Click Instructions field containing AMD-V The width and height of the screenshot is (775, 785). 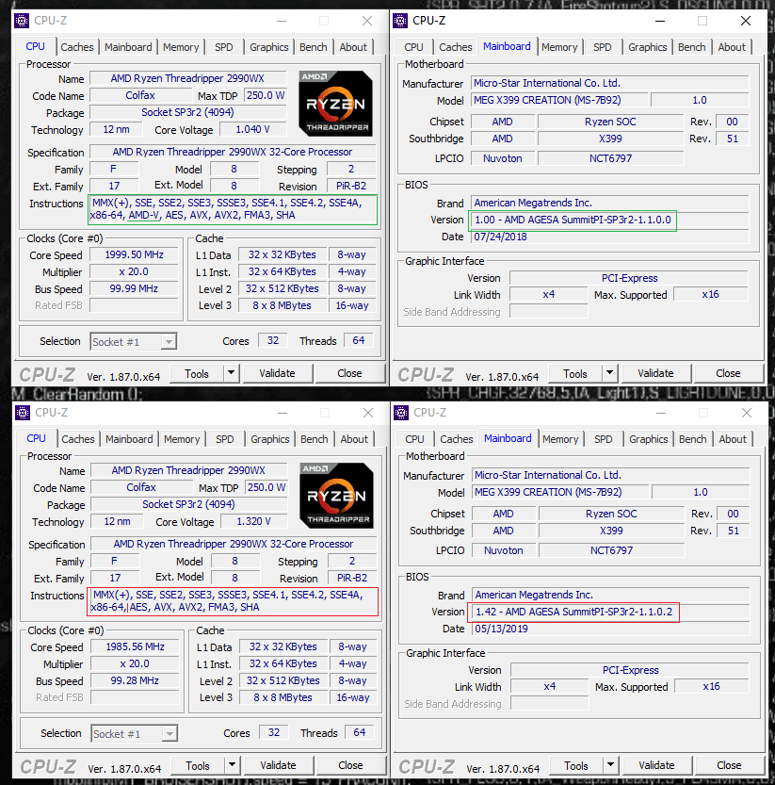(x=233, y=209)
